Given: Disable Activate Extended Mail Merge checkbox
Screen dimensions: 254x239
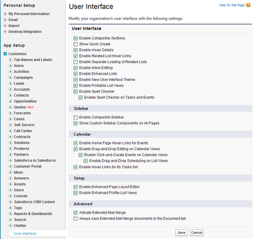Looking at the screenshot, I should click(x=76, y=213).
